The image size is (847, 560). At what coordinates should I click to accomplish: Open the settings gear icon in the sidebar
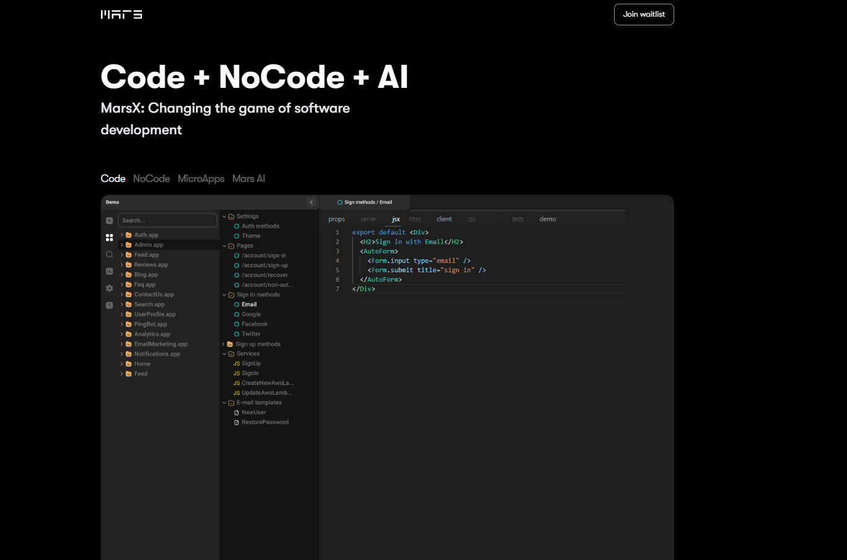(110, 288)
